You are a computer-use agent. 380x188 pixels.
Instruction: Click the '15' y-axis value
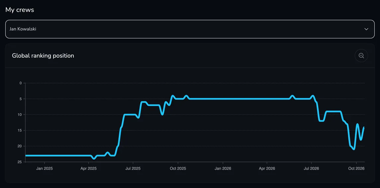click(x=20, y=130)
